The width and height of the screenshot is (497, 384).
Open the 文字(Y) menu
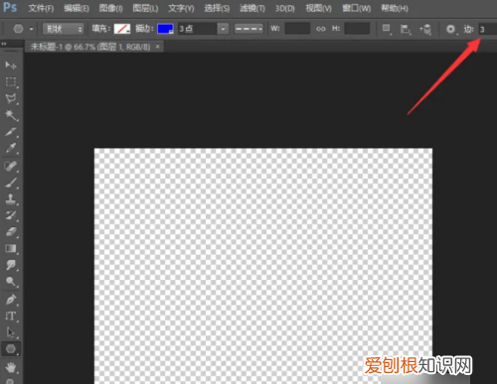tap(181, 8)
